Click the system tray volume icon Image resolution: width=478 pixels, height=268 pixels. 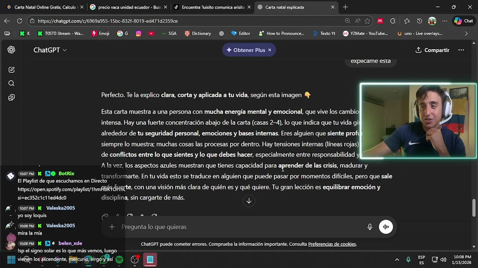point(443,259)
